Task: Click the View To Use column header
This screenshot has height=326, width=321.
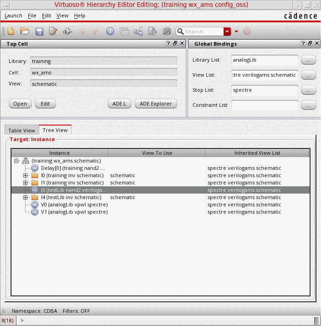Action: tap(157, 153)
